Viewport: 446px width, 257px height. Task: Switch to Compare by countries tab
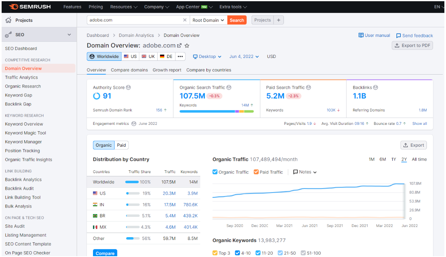click(209, 70)
